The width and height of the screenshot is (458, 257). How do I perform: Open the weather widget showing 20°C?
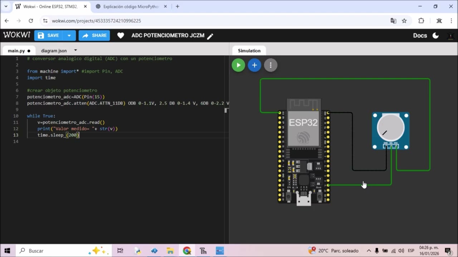333,251
